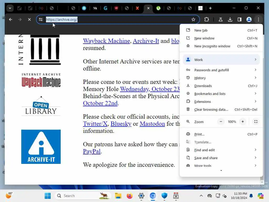Expand the More tools submenu
The image size is (269, 202).
221,166
